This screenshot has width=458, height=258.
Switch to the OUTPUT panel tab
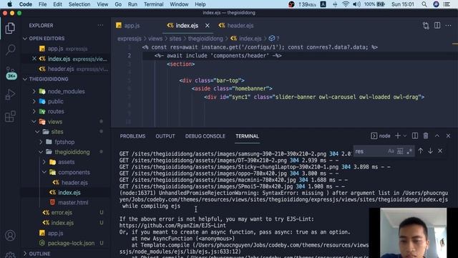point(165,136)
